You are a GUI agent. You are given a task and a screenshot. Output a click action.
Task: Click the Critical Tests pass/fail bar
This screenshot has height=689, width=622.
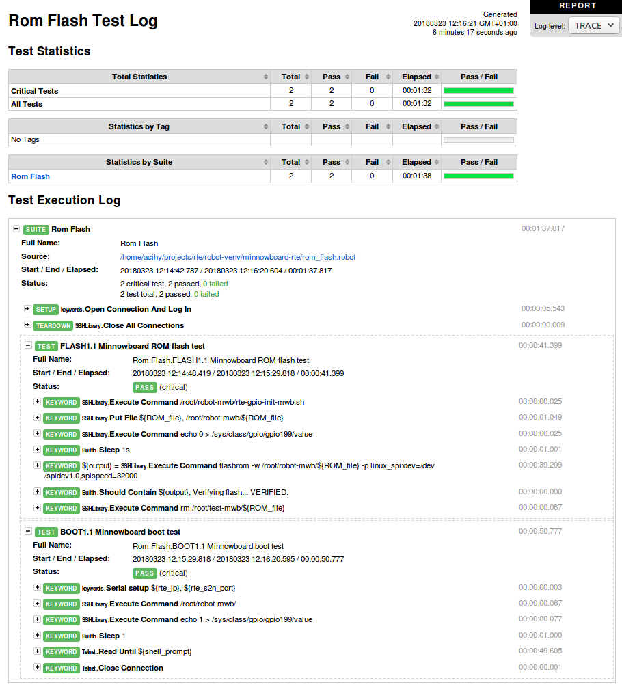tap(478, 91)
